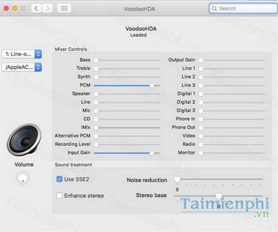Image resolution: width=278 pixels, height=232 pixels.
Task: Click the Noise reduction slider handle
Action: 177,180
